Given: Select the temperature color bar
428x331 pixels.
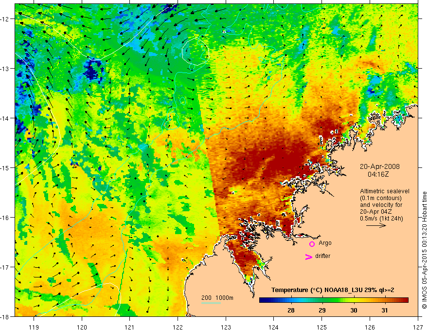Looking at the screenshot, I should pyautogui.click(x=334, y=300).
